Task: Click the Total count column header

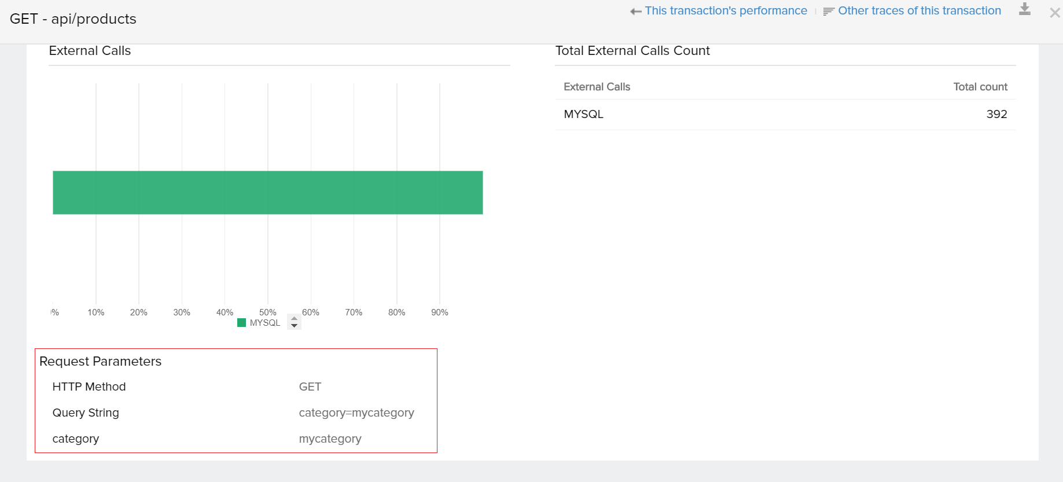Action: (x=980, y=87)
